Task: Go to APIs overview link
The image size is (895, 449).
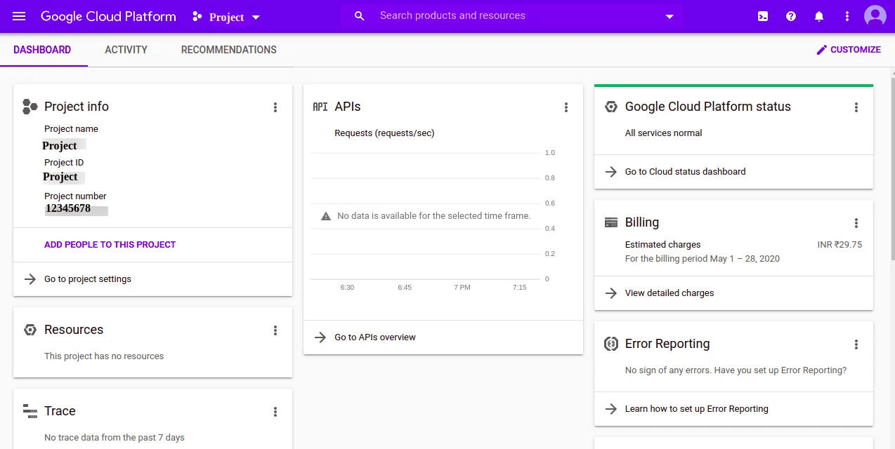Action: click(x=375, y=337)
